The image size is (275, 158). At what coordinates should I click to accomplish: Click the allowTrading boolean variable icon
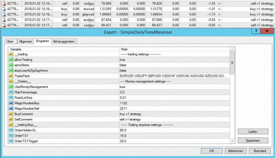point(11,60)
